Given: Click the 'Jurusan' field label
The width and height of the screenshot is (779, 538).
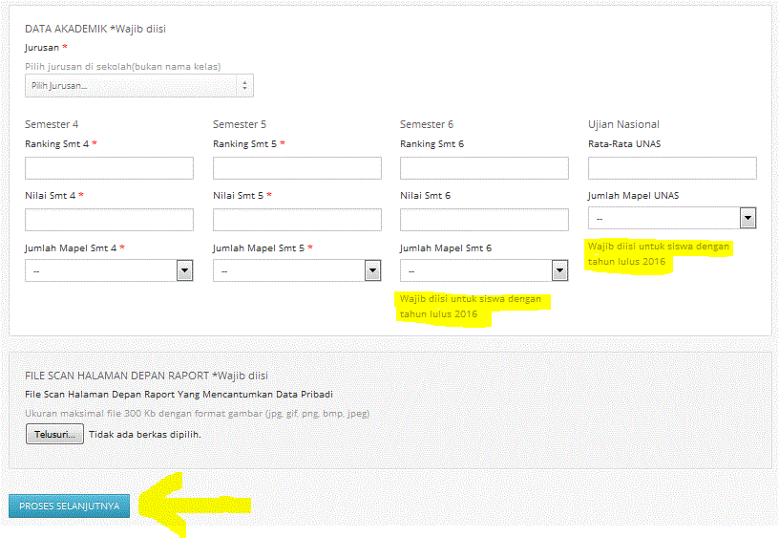Looking at the screenshot, I should coord(42,47).
